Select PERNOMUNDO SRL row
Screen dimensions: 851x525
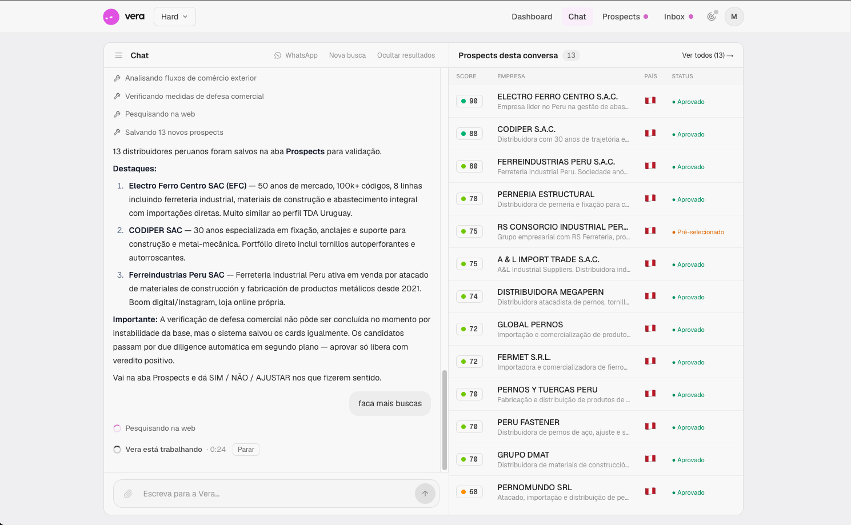coord(596,492)
